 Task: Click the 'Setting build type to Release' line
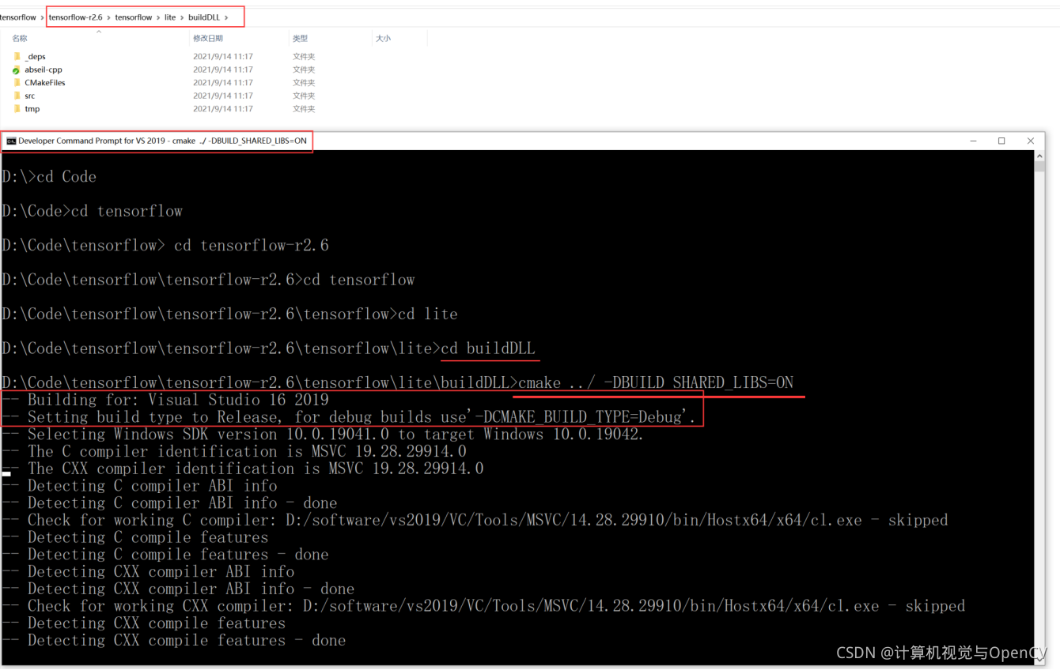coord(349,417)
